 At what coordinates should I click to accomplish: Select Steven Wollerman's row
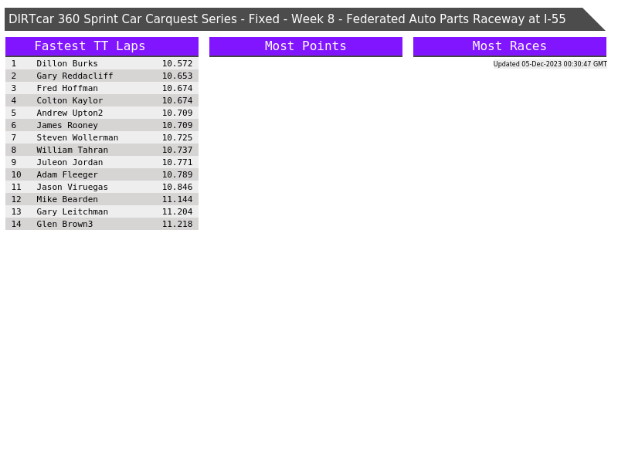pos(77,137)
